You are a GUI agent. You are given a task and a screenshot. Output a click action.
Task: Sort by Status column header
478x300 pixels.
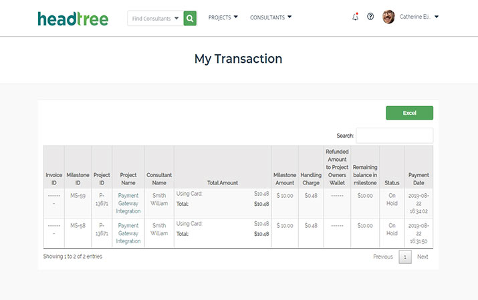coord(392,182)
